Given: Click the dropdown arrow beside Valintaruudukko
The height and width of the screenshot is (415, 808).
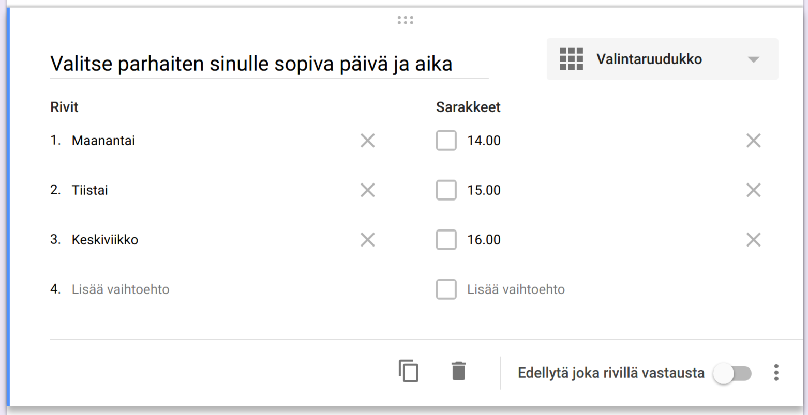Looking at the screenshot, I should click(753, 59).
